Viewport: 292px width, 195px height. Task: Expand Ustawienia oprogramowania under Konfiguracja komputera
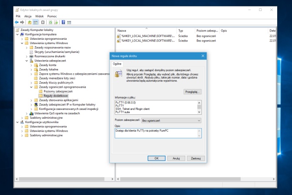[22, 39]
